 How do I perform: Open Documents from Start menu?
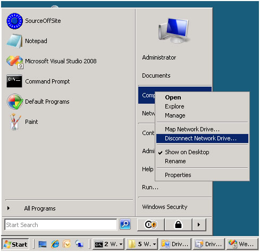point(156,75)
